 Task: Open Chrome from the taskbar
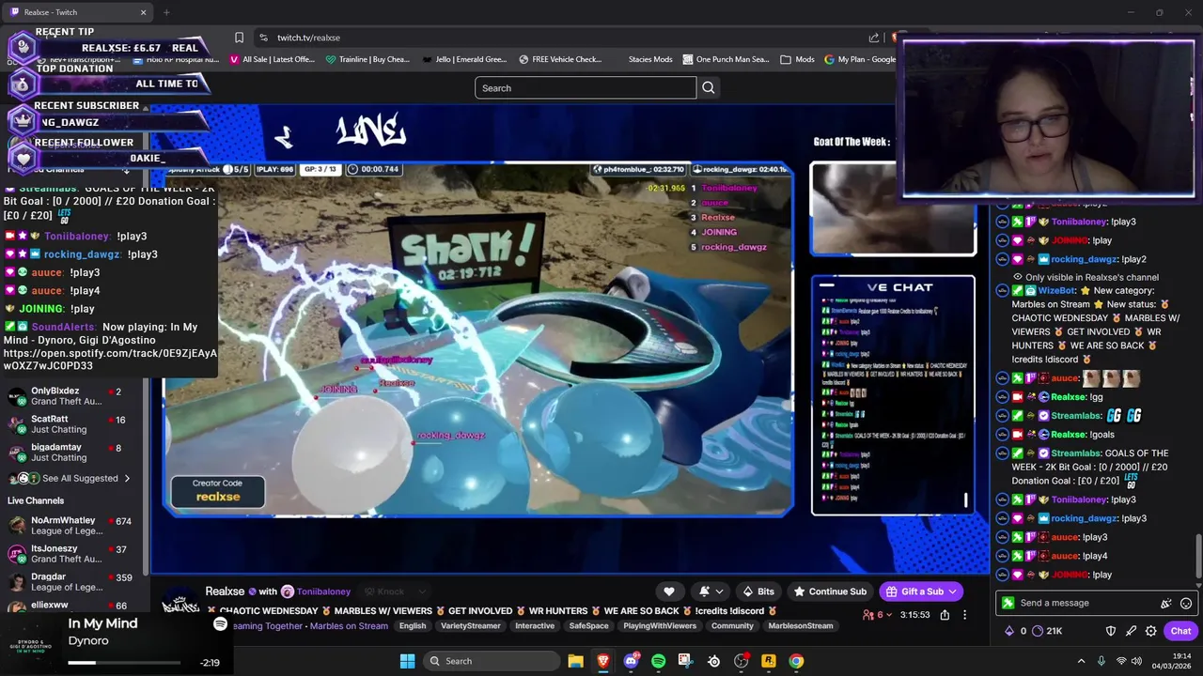pos(796,661)
